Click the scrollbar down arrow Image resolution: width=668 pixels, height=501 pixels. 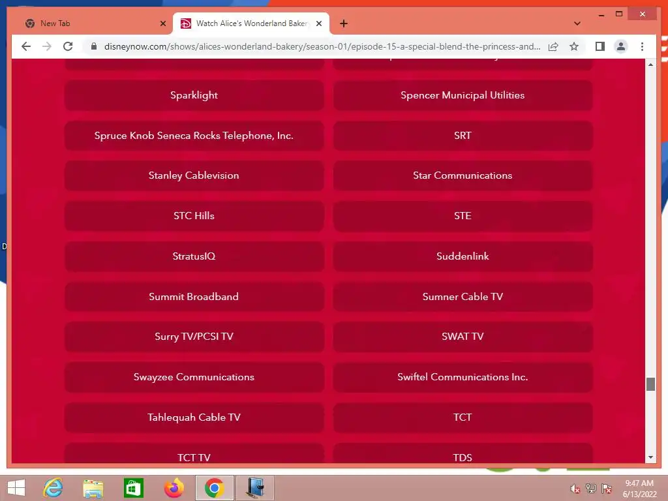tap(650, 457)
